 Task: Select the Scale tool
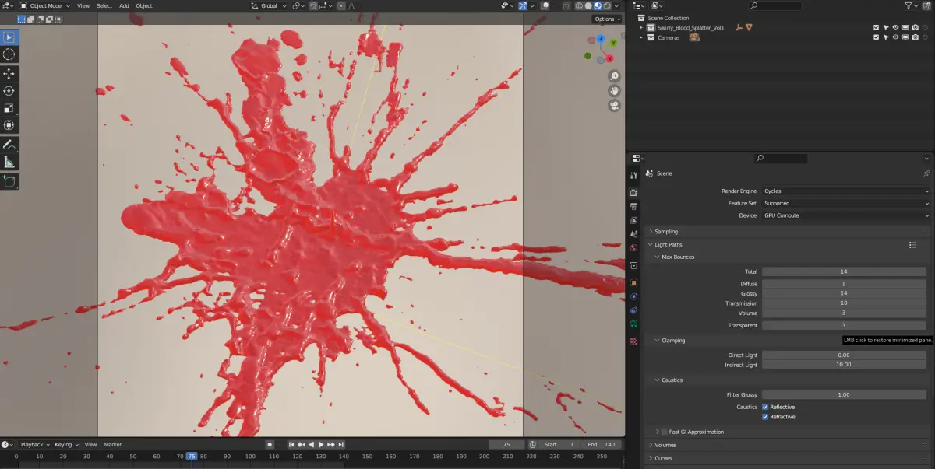pyautogui.click(x=9, y=108)
